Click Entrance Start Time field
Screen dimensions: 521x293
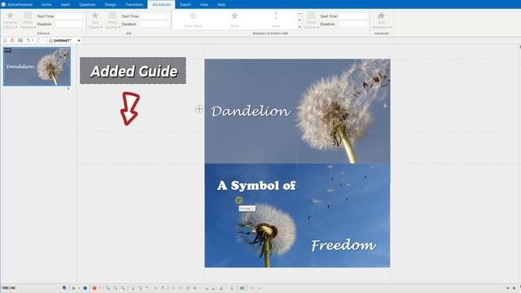pyautogui.click(x=71, y=16)
